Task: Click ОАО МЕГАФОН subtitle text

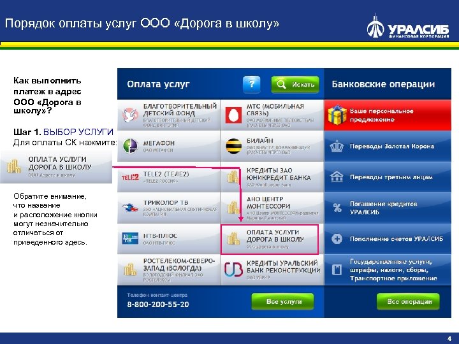Action: tap(158, 150)
